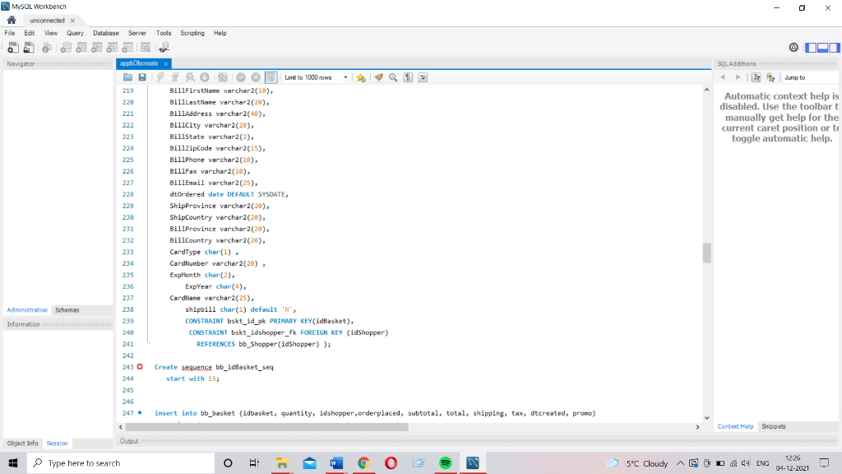This screenshot has width=842, height=474.
Task: Switch to the Administration tab in Navigator
Action: click(27, 310)
